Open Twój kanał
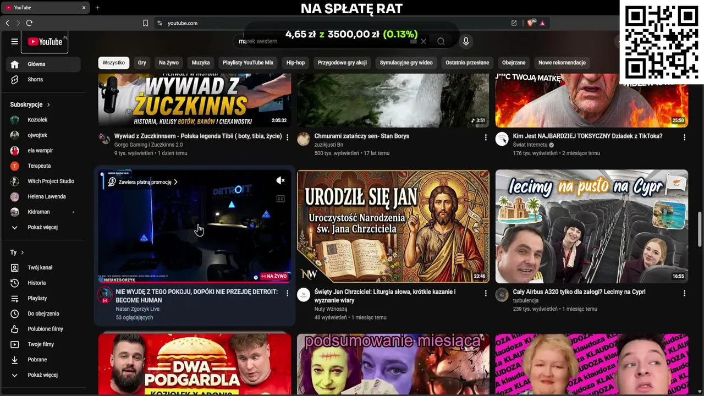 (43, 267)
